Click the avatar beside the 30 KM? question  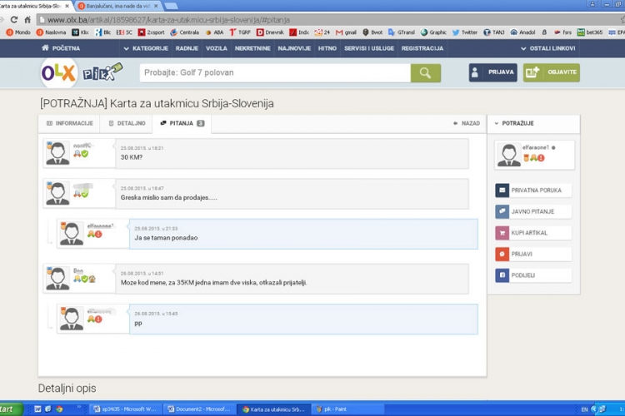(x=57, y=153)
